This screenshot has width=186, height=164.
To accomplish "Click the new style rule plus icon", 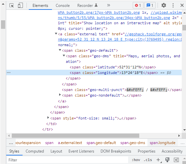I will coord(159,160).
